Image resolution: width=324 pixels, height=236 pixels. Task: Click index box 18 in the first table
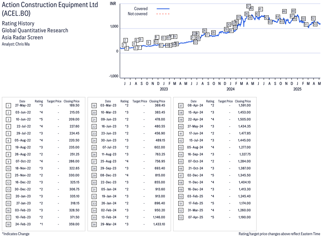point(8,225)
